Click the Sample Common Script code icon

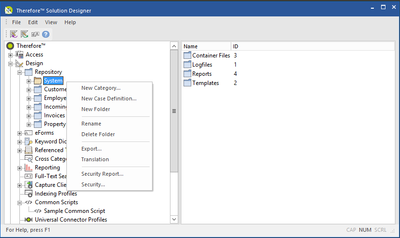pos(38,211)
